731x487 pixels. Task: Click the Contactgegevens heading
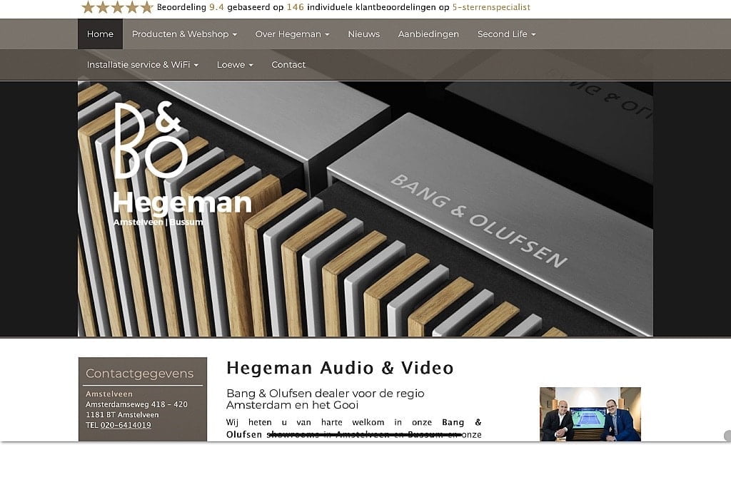139,374
